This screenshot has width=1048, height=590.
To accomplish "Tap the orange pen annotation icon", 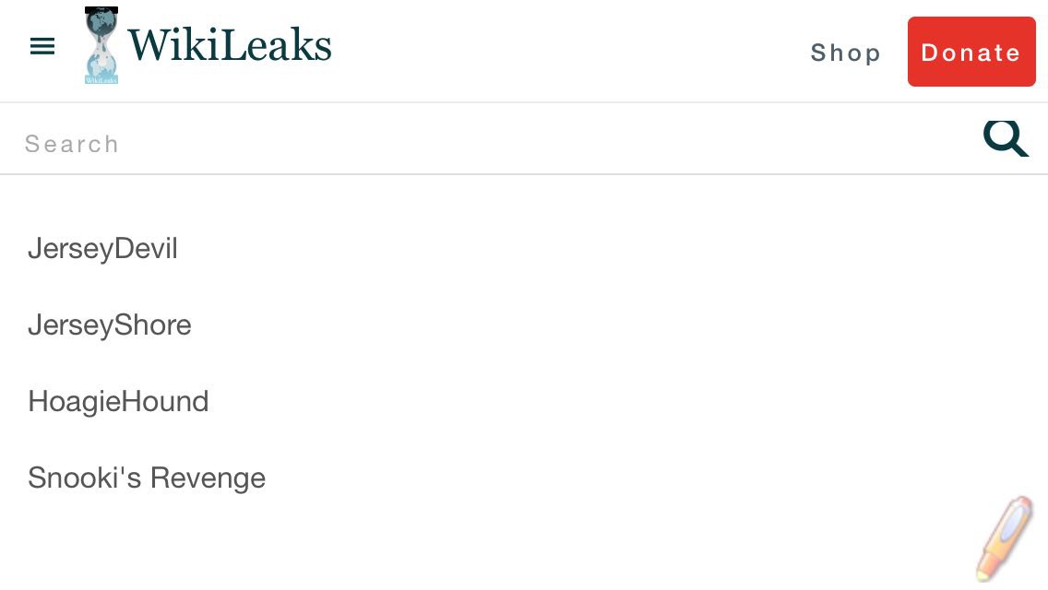I will (1004, 537).
